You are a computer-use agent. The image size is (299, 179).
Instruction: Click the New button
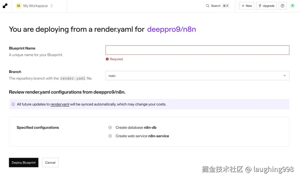click(x=247, y=6)
